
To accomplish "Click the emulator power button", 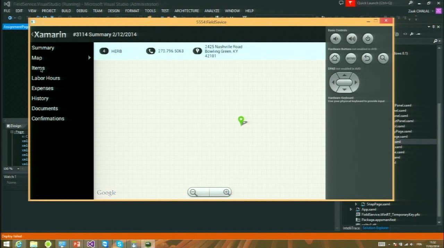I will tap(368, 39).
